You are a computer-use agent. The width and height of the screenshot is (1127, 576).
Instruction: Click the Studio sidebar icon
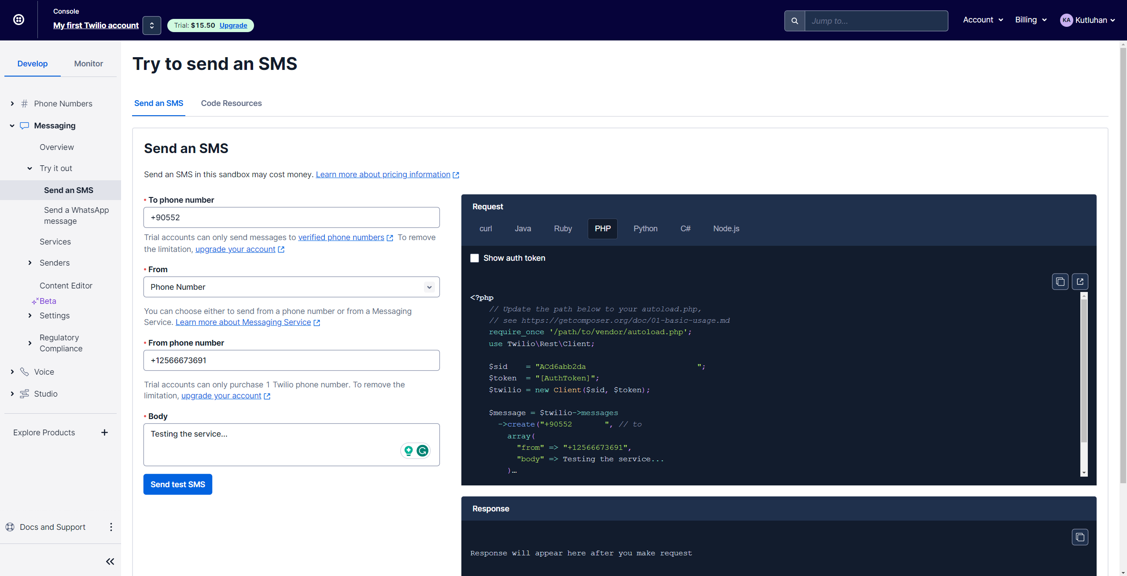tap(24, 392)
